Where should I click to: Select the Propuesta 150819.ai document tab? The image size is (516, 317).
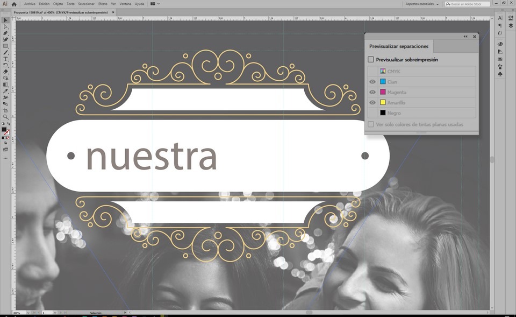pyautogui.click(x=61, y=12)
